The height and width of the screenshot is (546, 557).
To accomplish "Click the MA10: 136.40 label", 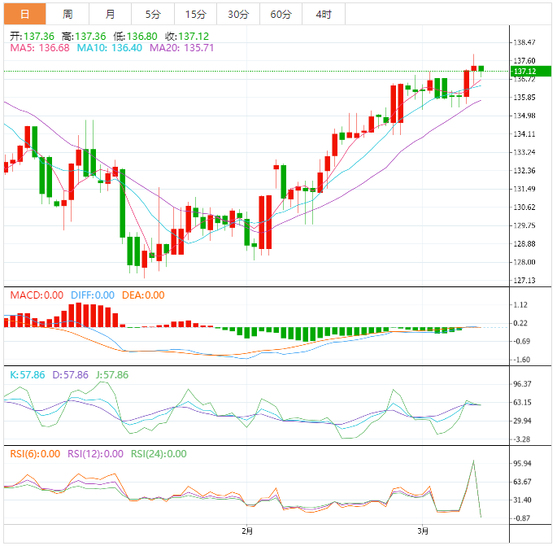I will pyautogui.click(x=110, y=48).
